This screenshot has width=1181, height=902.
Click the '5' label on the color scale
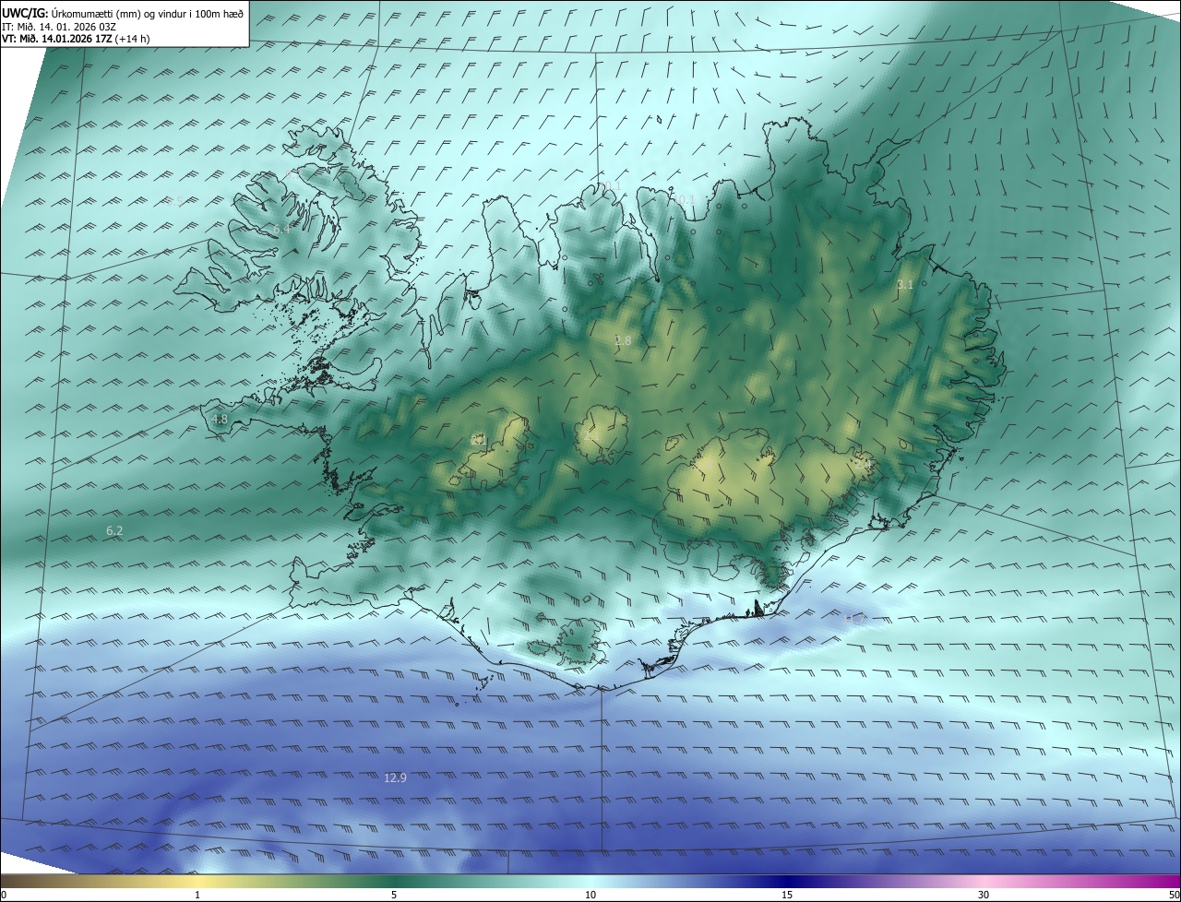point(394,895)
